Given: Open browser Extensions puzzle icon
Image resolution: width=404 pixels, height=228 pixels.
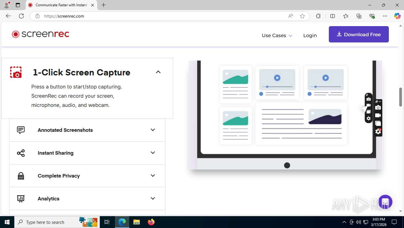Looking at the screenshot, I should click(x=318, y=16).
